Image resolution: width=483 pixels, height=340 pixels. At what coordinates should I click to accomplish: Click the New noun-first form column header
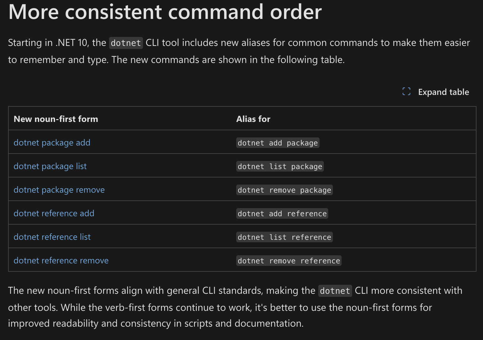tap(56, 119)
